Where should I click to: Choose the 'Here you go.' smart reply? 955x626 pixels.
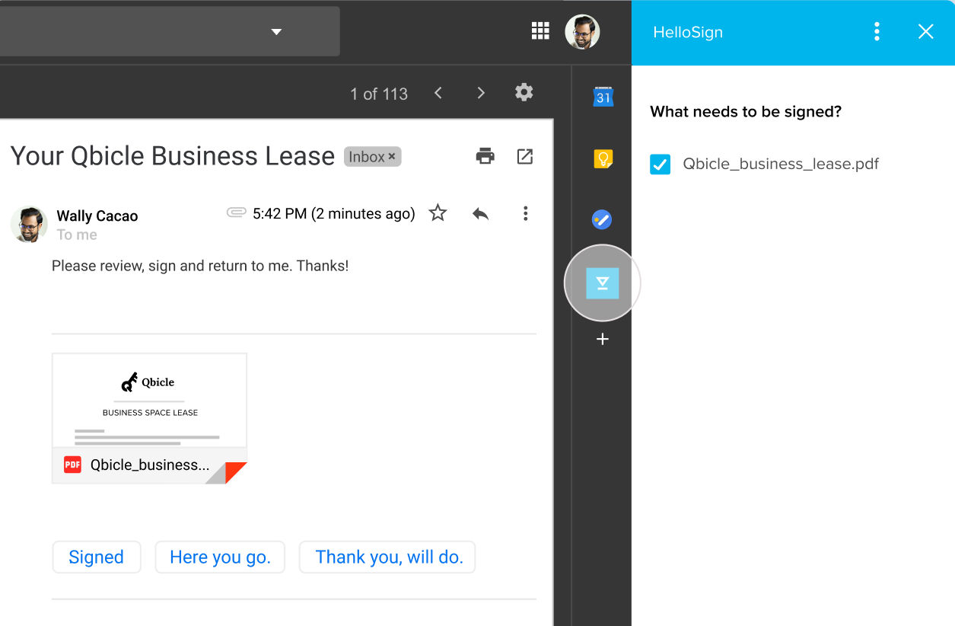tap(220, 557)
